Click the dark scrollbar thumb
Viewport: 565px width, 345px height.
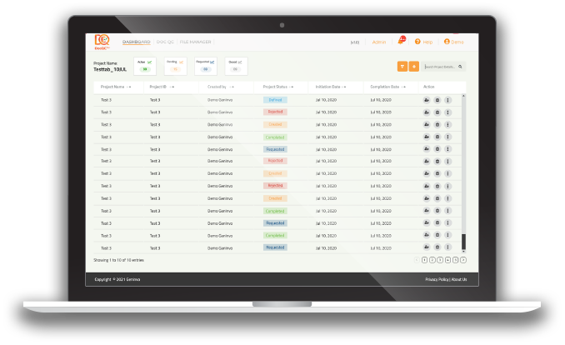(463, 242)
